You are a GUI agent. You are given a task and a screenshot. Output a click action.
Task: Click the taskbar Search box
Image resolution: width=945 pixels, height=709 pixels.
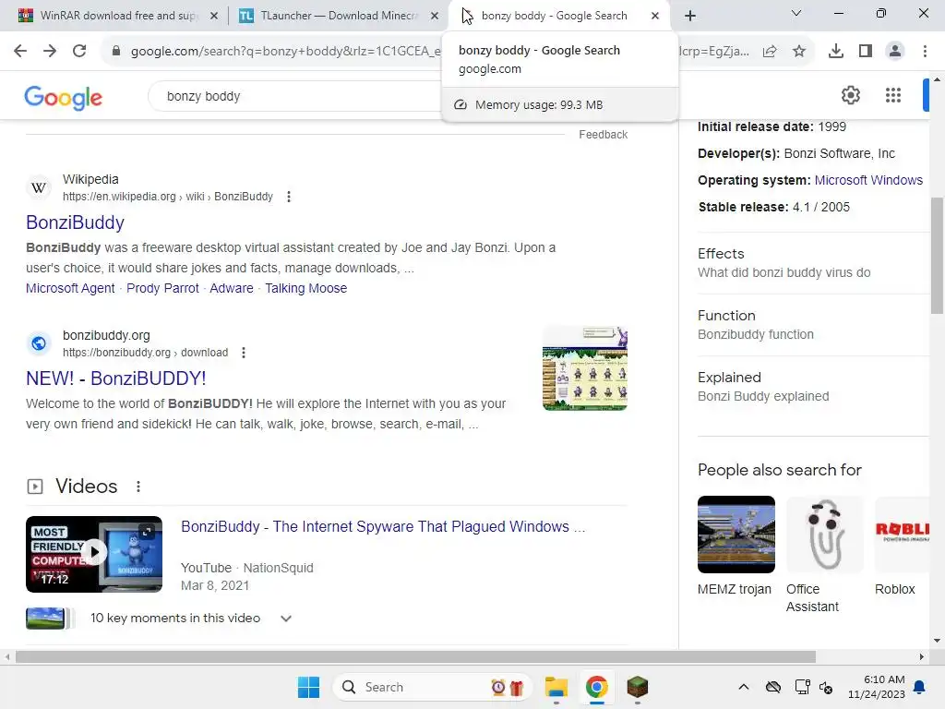point(432,687)
